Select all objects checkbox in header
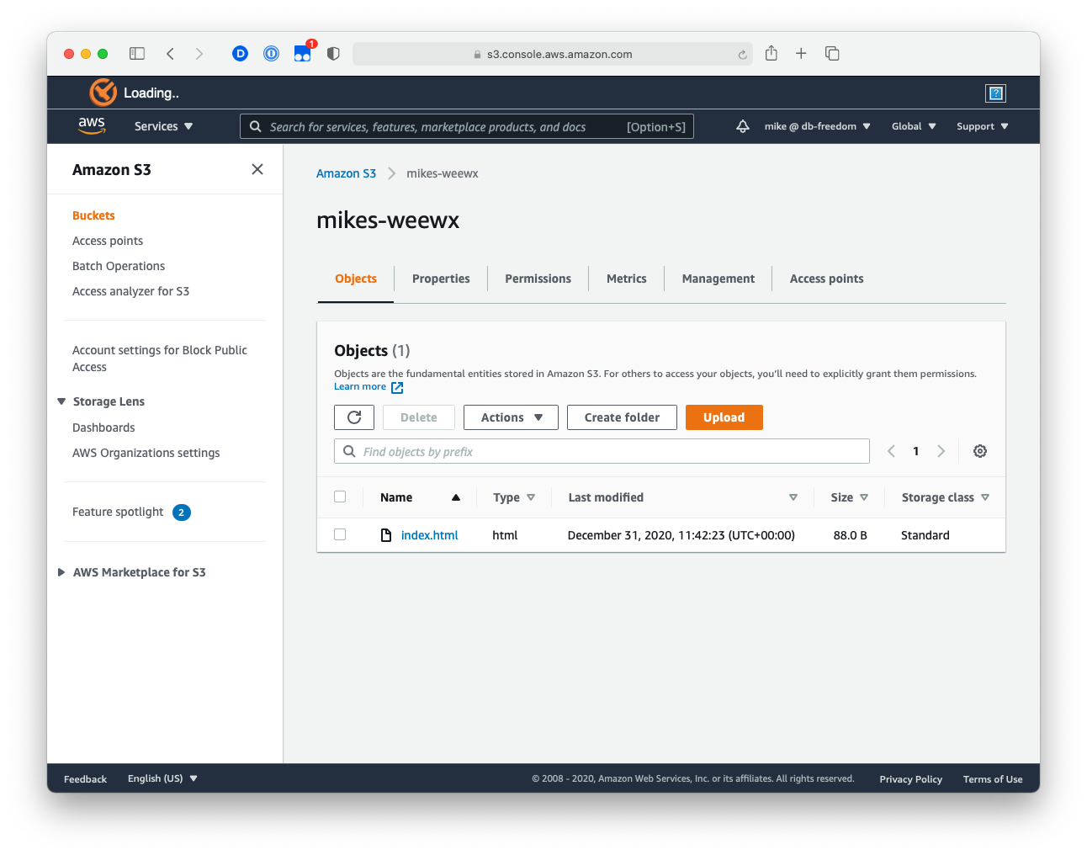The width and height of the screenshot is (1087, 855). (340, 497)
